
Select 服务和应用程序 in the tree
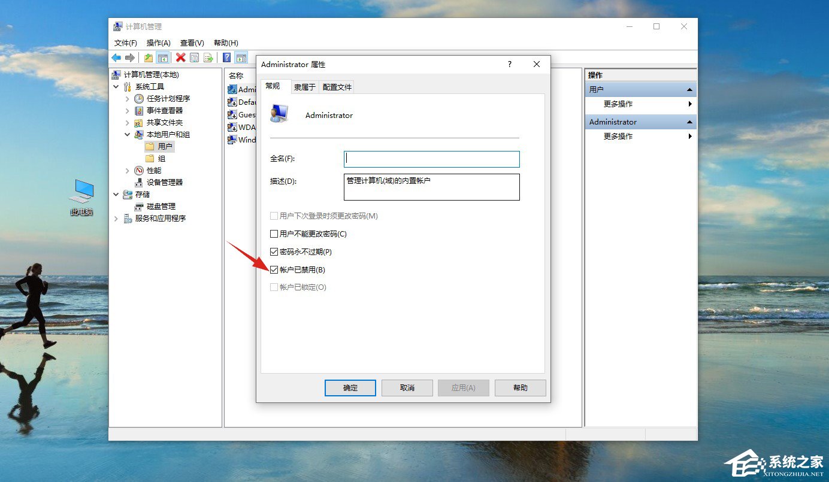(x=154, y=219)
